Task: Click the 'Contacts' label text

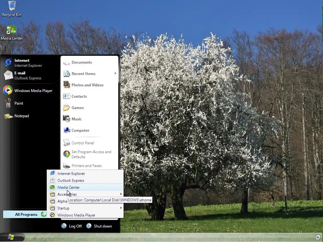Action: pos(79,96)
